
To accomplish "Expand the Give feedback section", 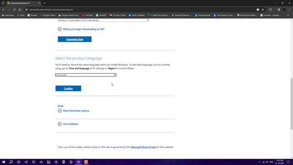I will pyautogui.click(x=68, y=124).
